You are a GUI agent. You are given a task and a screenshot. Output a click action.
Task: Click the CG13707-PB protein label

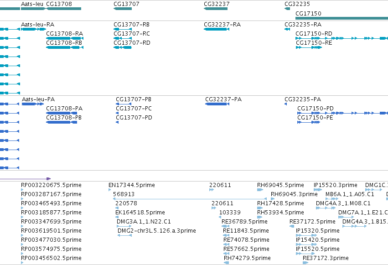[x=134, y=99]
